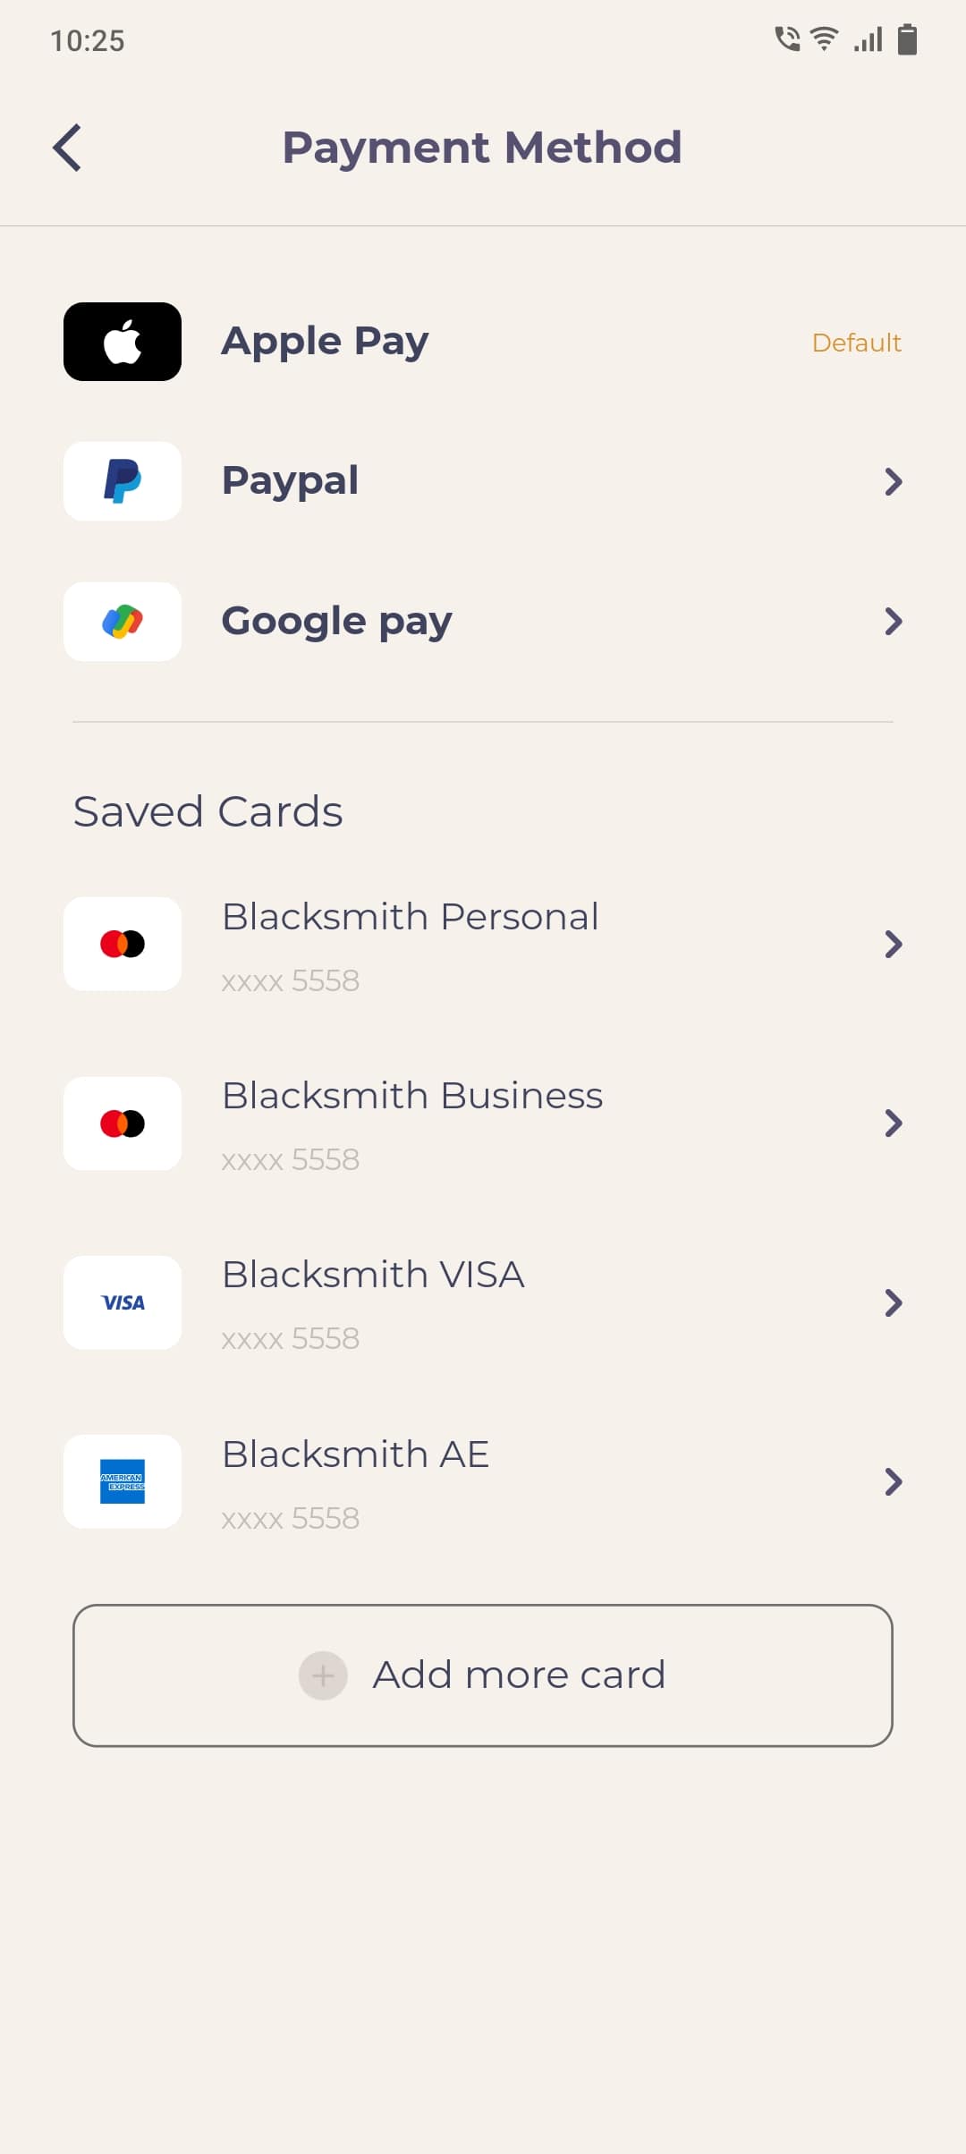Open Google pay chevron arrow

[x=893, y=622]
